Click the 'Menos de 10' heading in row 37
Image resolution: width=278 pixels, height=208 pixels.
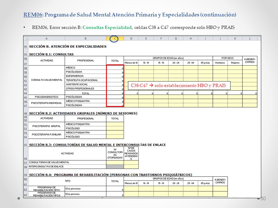point(131,63)
